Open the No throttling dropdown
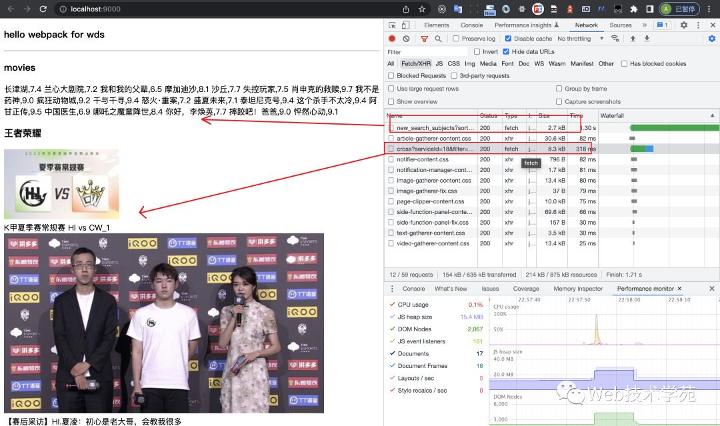Image resolution: width=720 pixels, height=426 pixels. [581, 39]
